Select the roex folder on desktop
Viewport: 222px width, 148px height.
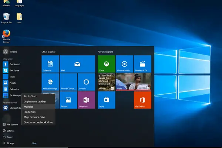[x=19, y=18]
